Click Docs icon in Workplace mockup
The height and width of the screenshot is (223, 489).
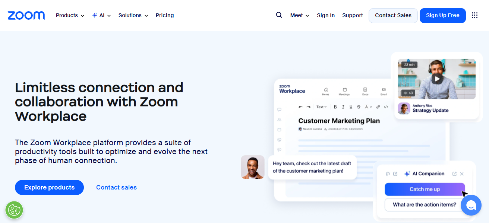click(365, 90)
